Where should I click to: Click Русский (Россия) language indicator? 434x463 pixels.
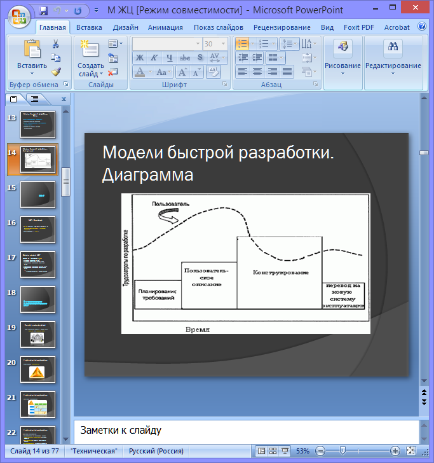click(x=157, y=451)
